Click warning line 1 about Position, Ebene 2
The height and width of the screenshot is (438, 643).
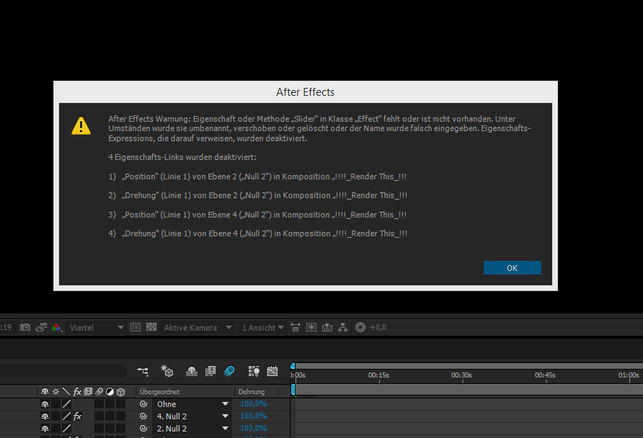pos(257,176)
